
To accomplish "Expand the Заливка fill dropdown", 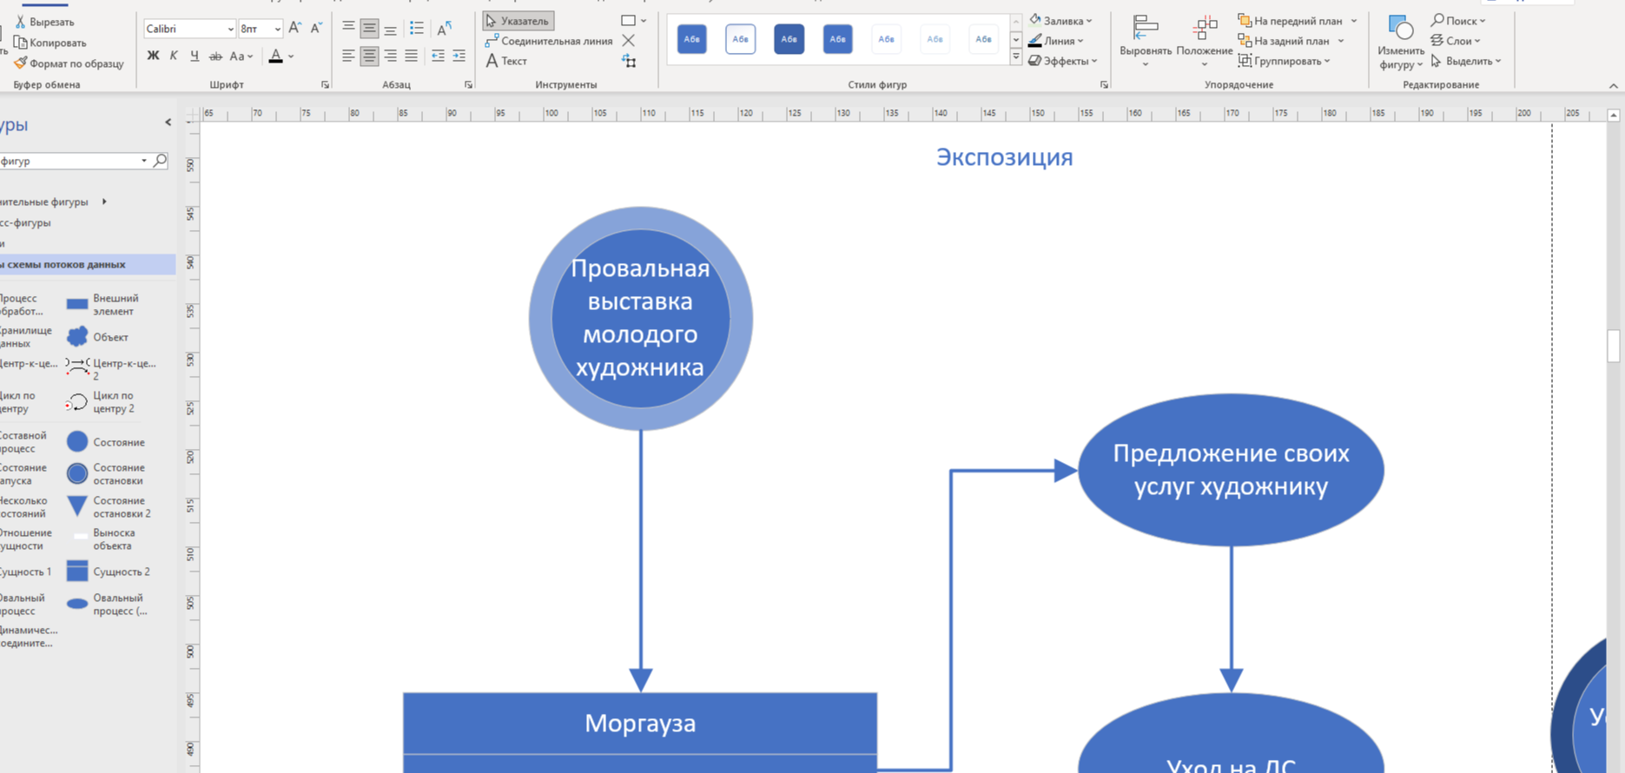I will [1060, 21].
